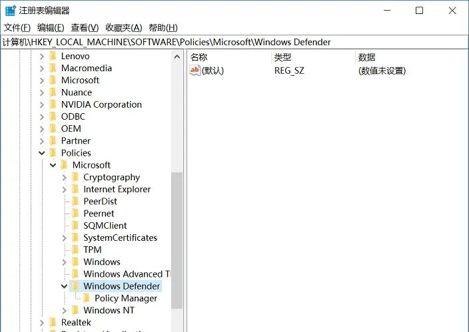This screenshot has height=332, width=469.
Task: Open the 帮助(H) menu
Action: pos(163,28)
